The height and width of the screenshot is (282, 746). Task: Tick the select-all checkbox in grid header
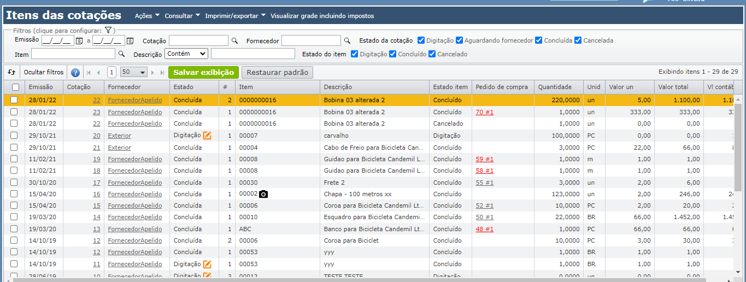coord(15,87)
